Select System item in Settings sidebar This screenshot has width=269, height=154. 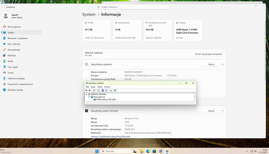(22, 33)
